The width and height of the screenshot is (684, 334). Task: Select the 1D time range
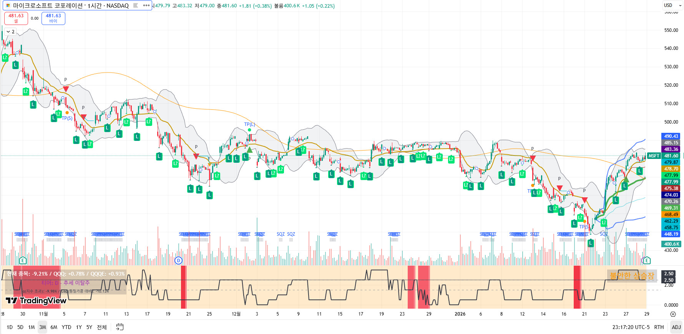[10, 327]
